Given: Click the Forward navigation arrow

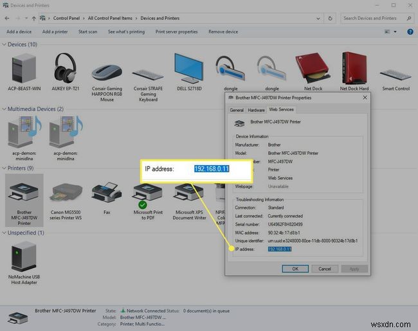Looking at the screenshot, I should click(17, 18).
